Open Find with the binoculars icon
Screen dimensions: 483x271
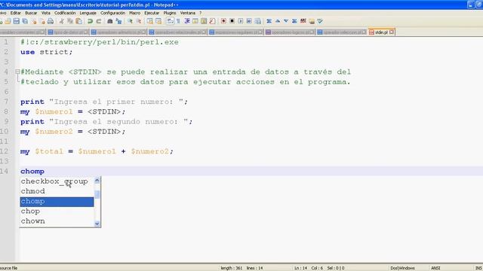point(109,21)
